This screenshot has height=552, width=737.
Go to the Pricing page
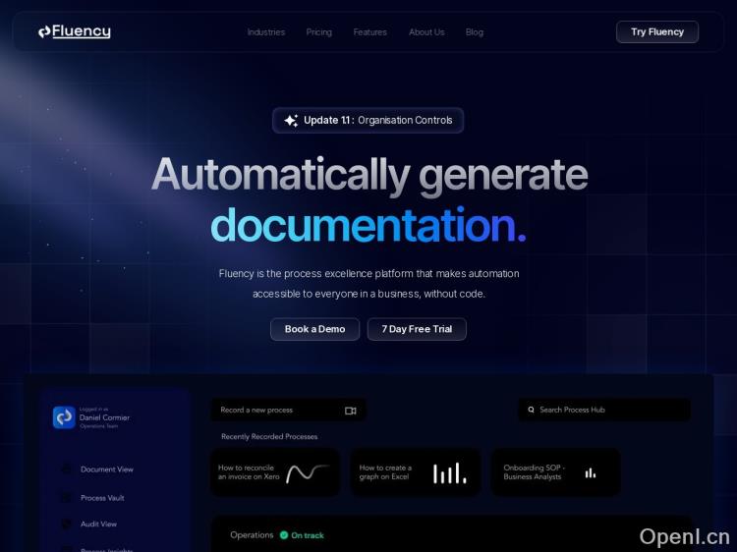pos(319,32)
